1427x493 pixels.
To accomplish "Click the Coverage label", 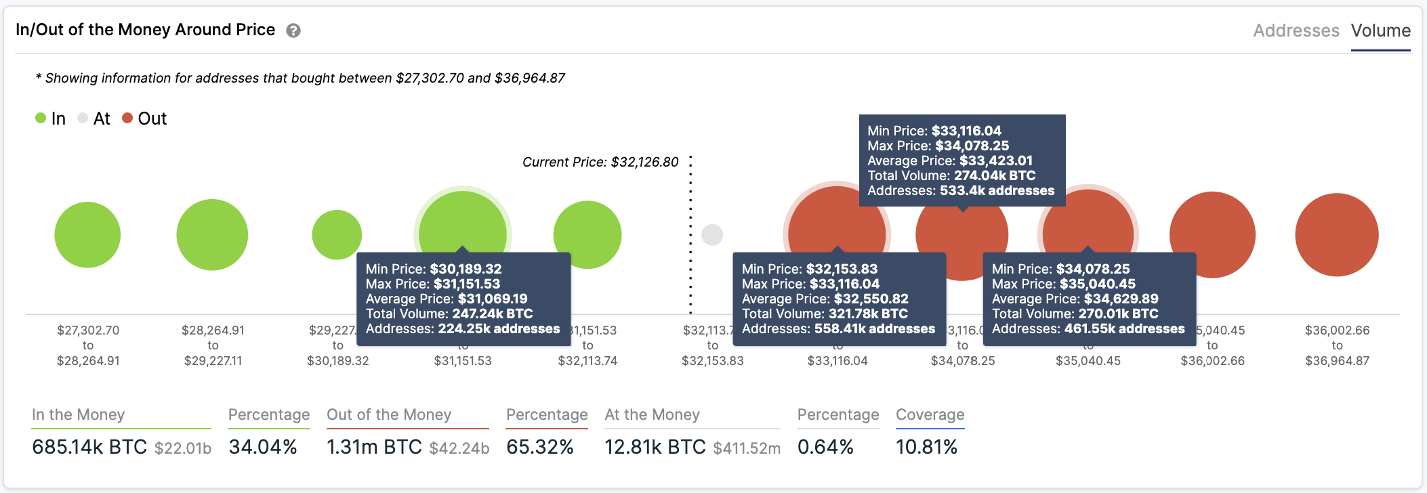I will 930,414.
